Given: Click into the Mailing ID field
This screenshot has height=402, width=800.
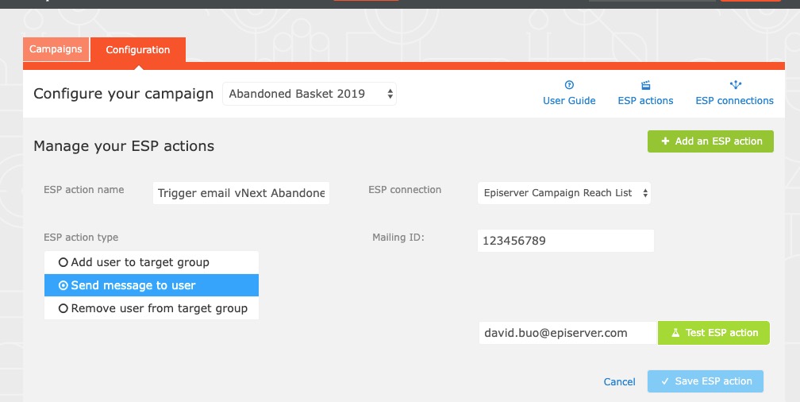Looking at the screenshot, I should pos(565,241).
